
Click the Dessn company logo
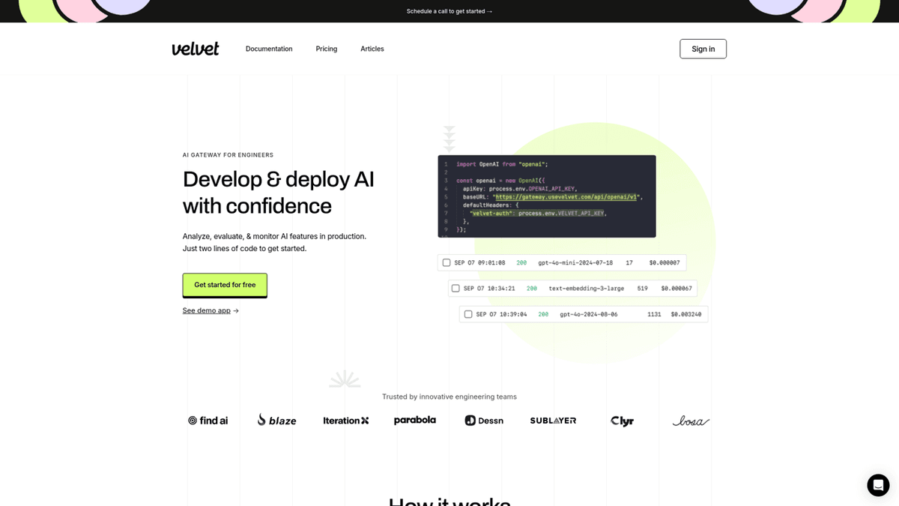pyautogui.click(x=484, y=421)
